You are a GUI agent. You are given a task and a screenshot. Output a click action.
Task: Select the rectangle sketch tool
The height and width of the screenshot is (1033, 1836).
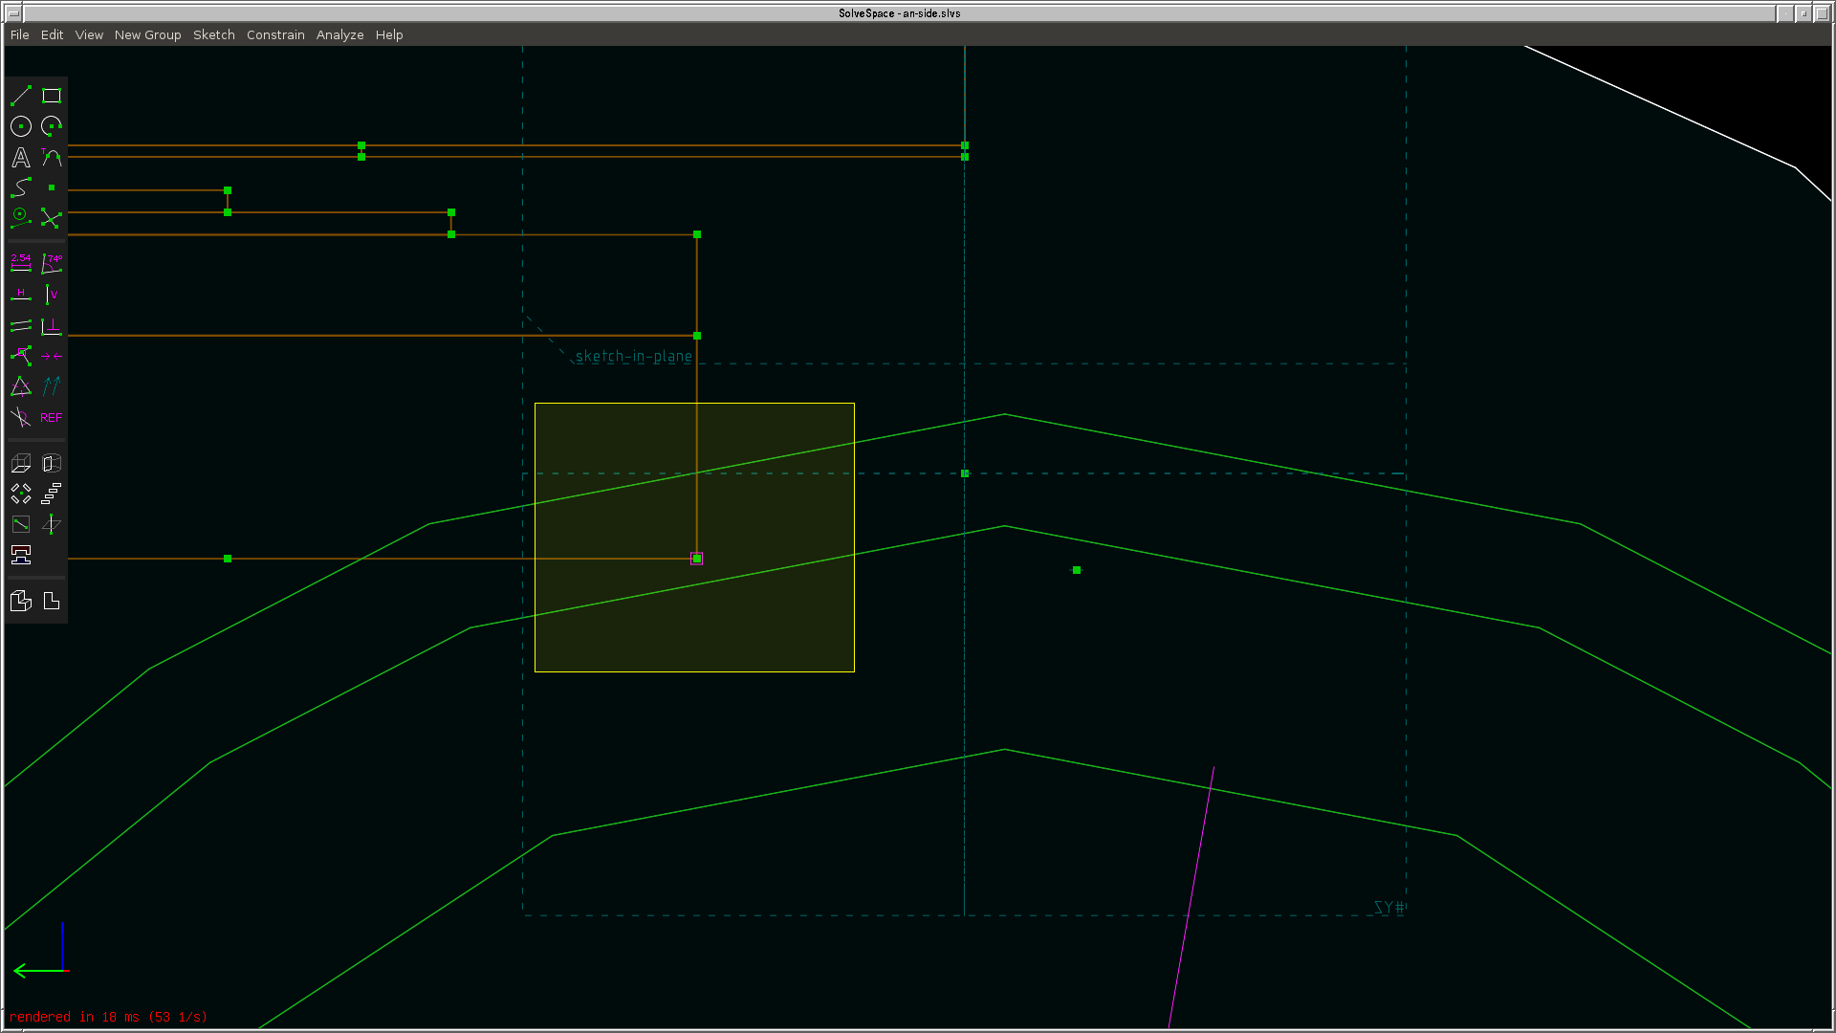(52, 96)
